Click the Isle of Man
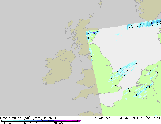Image resolution: width=161 pixels, height=124 pixels. pos(82,60)
